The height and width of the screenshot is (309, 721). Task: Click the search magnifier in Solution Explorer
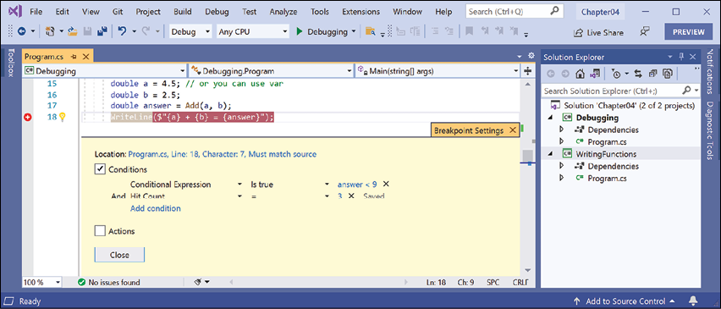(x=686, y=91)
